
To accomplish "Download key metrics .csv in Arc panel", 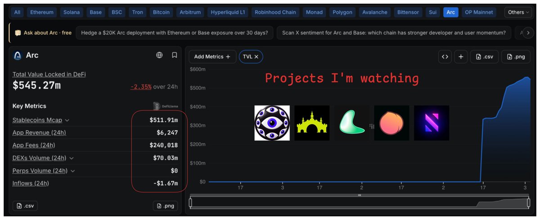I will click(x=25, y=206).
